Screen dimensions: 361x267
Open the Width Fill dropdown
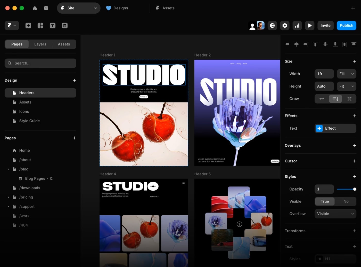click(x=346, y=74)
